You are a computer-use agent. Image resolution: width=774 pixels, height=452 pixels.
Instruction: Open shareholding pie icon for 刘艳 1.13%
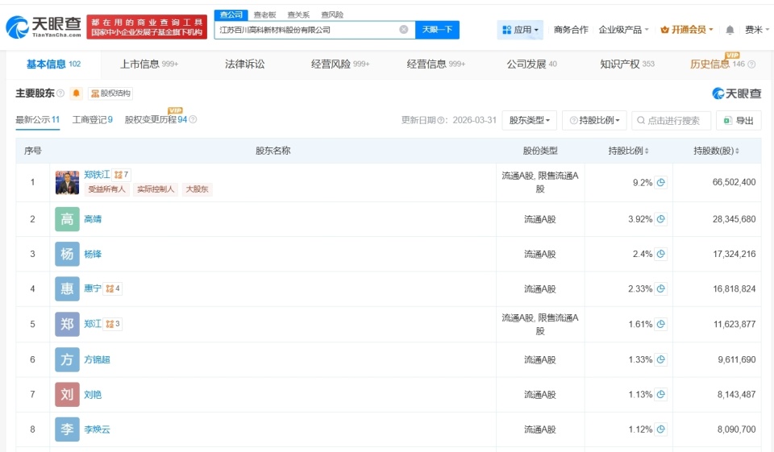661,394
